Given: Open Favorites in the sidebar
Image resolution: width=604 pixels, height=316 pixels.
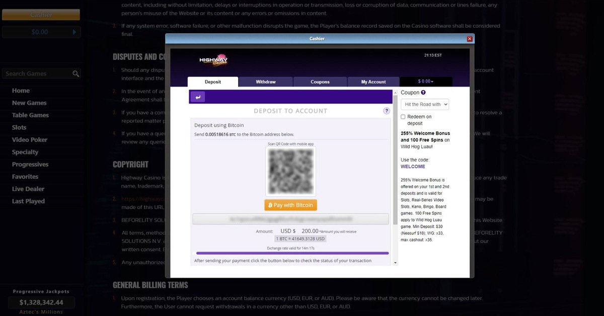Looking at the screenshot, I should [25, 177].
